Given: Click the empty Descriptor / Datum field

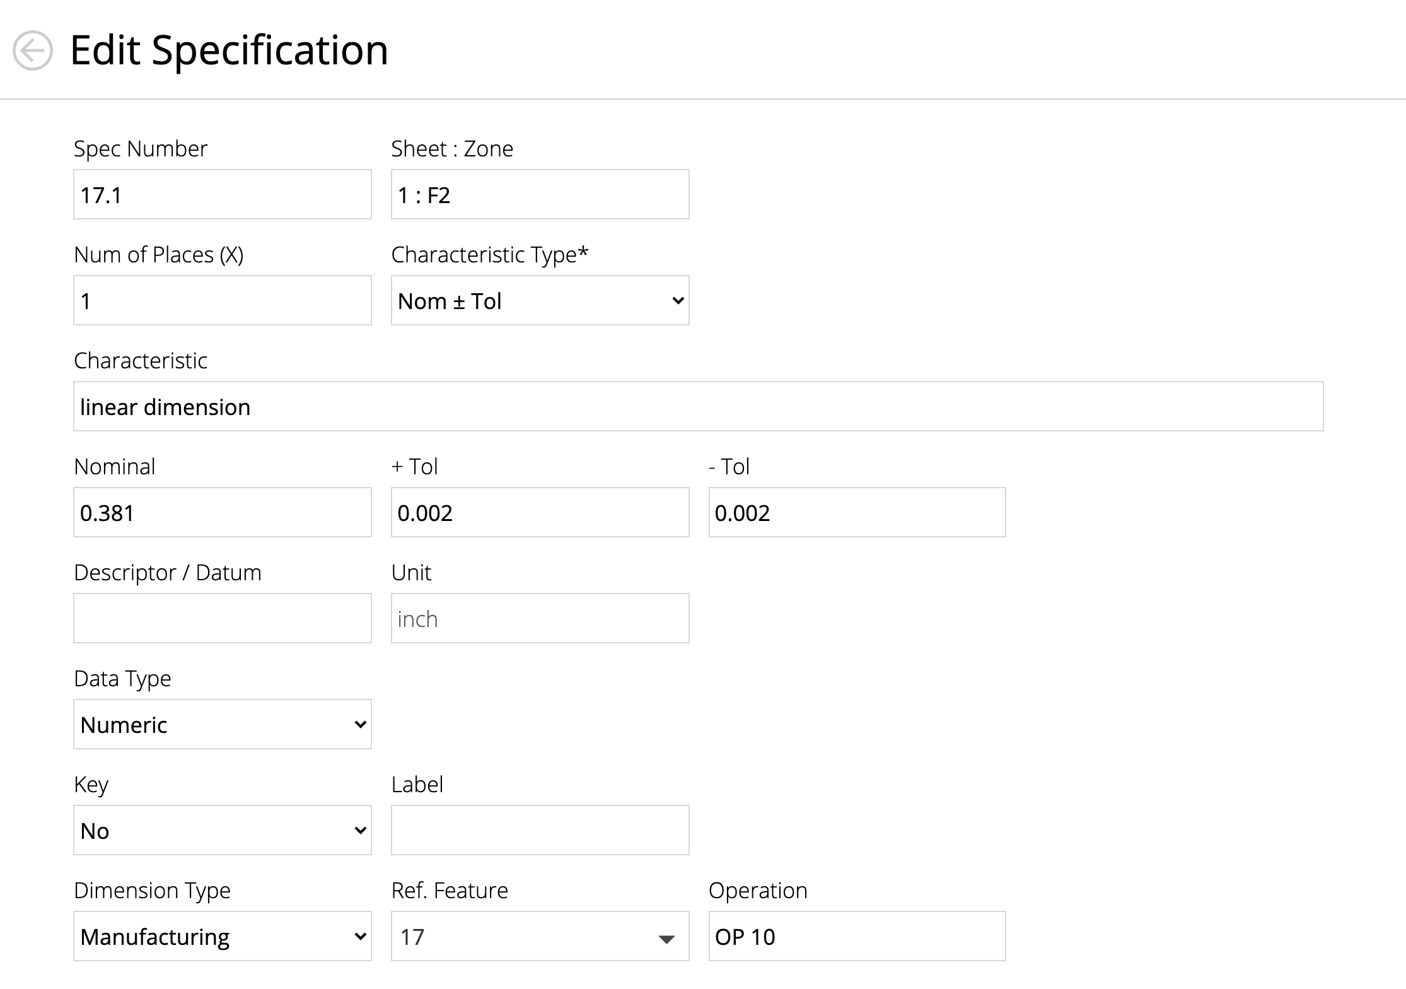Looking at the screenshot, I should (222, 619).
